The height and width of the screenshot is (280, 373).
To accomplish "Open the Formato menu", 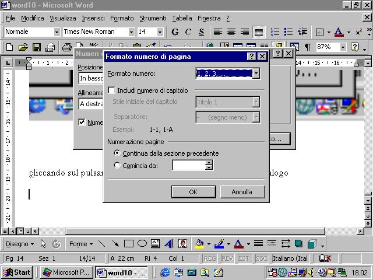I will point(122,18).
